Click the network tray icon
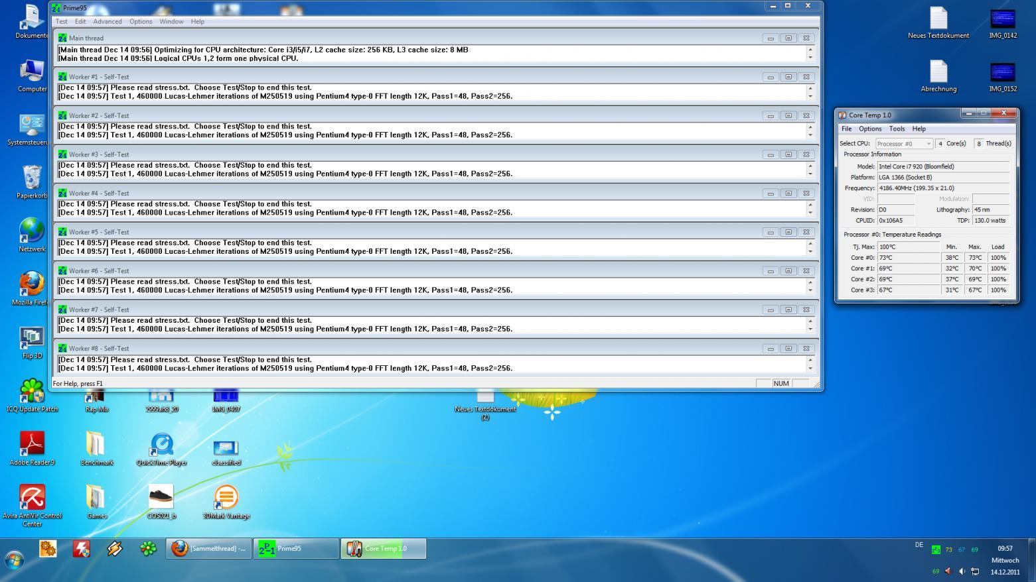 975,571
